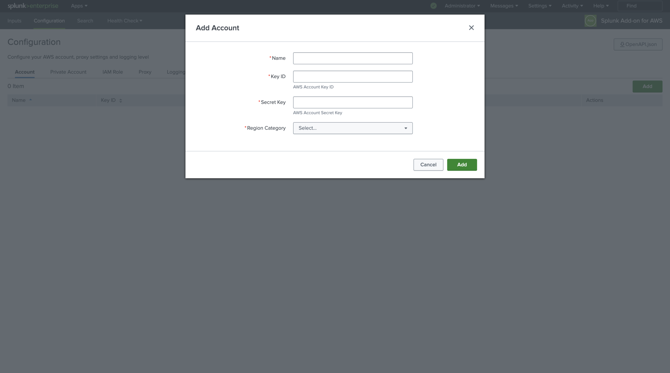Open the Administrator dropdown
The height and width of the screenshot is (373, 670).
click(x=462, y=6)
